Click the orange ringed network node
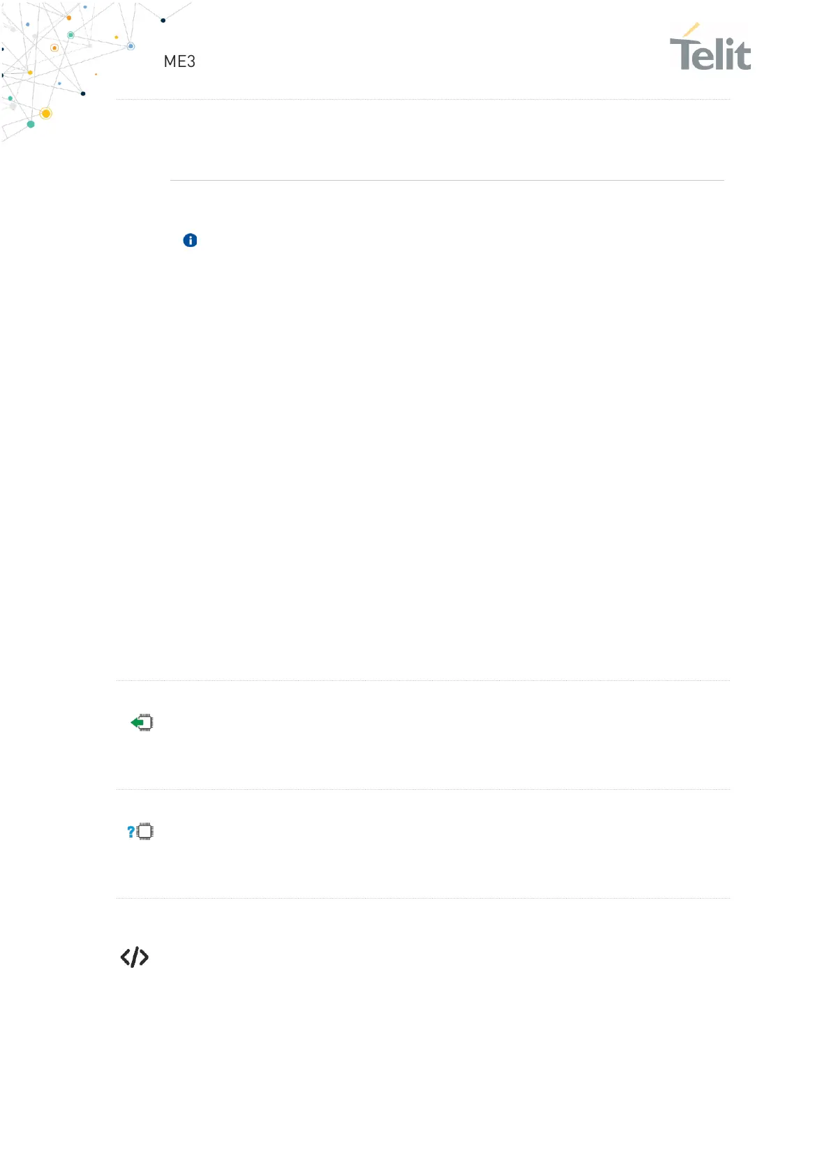The width and height of the screenshot is (831, 1175). tap(54, 48)
